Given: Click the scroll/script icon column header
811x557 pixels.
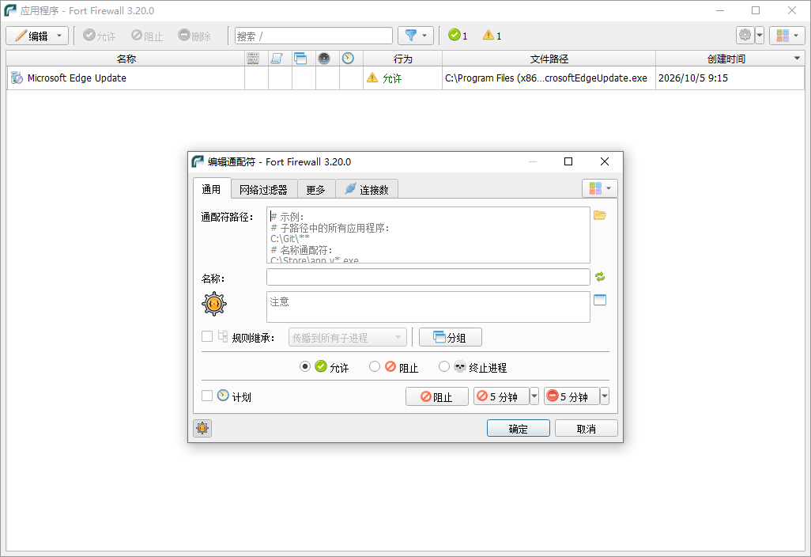Looking at the screenshot, I should [x=277, y=59].
